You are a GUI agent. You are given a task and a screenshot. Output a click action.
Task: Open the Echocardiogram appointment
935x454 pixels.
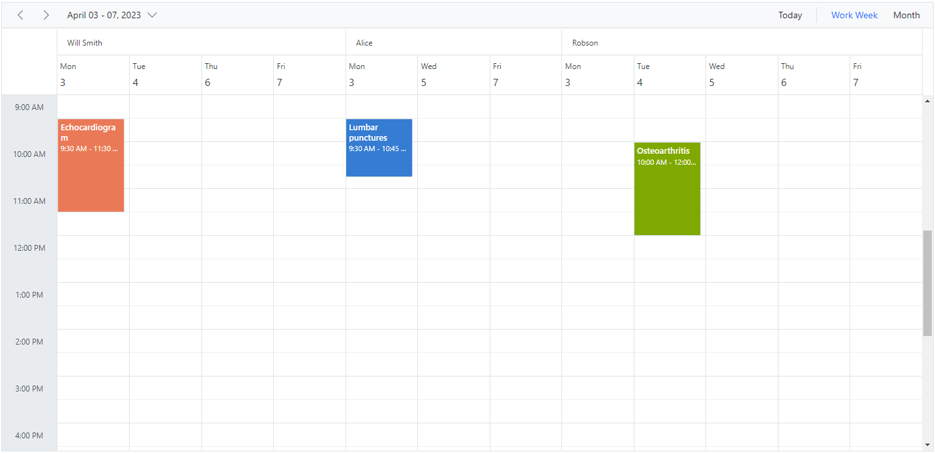[x=91, y=165]
